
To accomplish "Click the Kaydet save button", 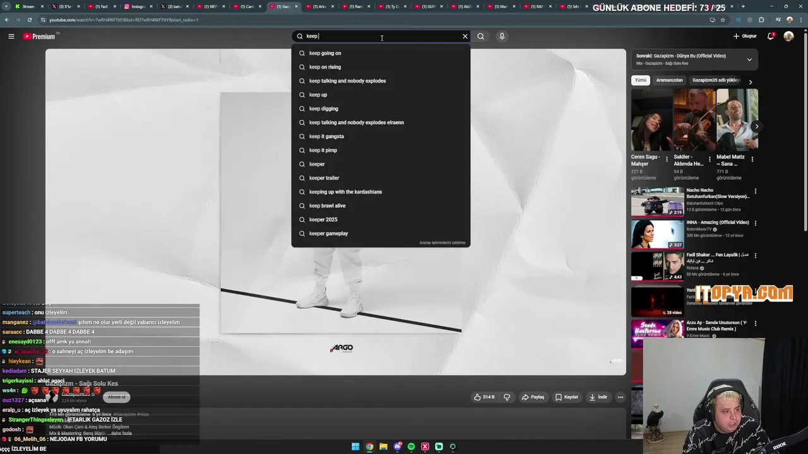I will coord(567,397).
